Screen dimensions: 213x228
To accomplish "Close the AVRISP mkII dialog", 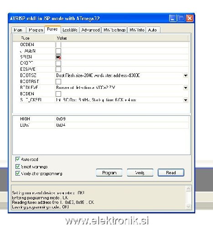I will tap(190, 18).
